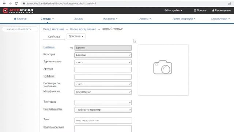The width and height of the screenshot is (234, 132).
Task: Click the Суффикс input field
Action: (x=103, y=77)
